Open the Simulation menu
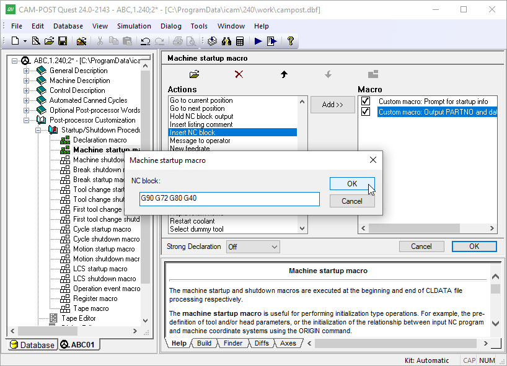507x366 pixels. click(x=134, y=26)
